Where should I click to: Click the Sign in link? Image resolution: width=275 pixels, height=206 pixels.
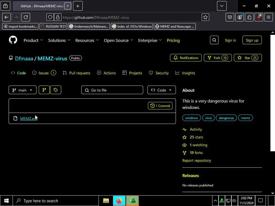tap(230, 40)
